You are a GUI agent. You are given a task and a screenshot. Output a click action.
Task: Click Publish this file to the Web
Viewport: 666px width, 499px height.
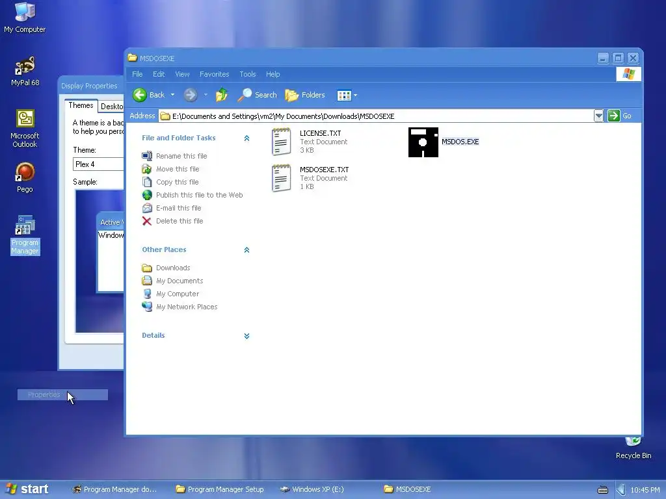(199, 195)
